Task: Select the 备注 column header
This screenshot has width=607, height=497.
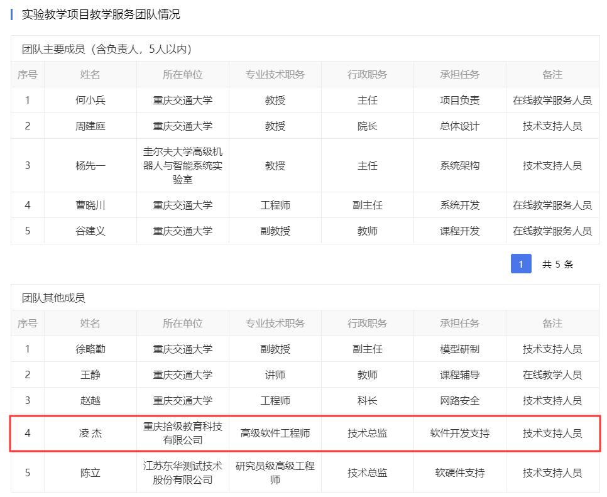Action: (x=551, y=74)
